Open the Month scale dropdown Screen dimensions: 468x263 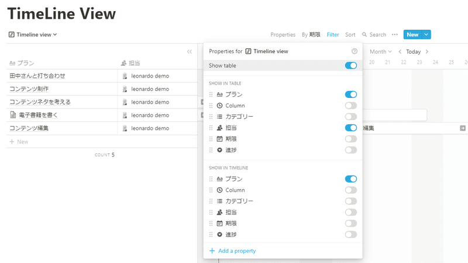pos(381,51)
